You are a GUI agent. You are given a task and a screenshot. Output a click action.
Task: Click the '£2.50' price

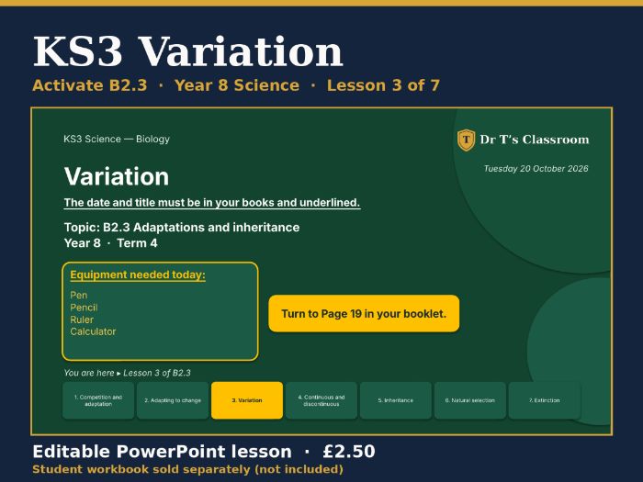coord(349,452)
